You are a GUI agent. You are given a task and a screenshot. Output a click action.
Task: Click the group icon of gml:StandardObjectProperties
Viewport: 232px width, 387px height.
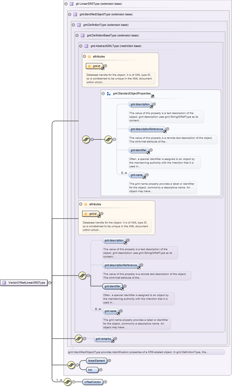pos(109,94)
